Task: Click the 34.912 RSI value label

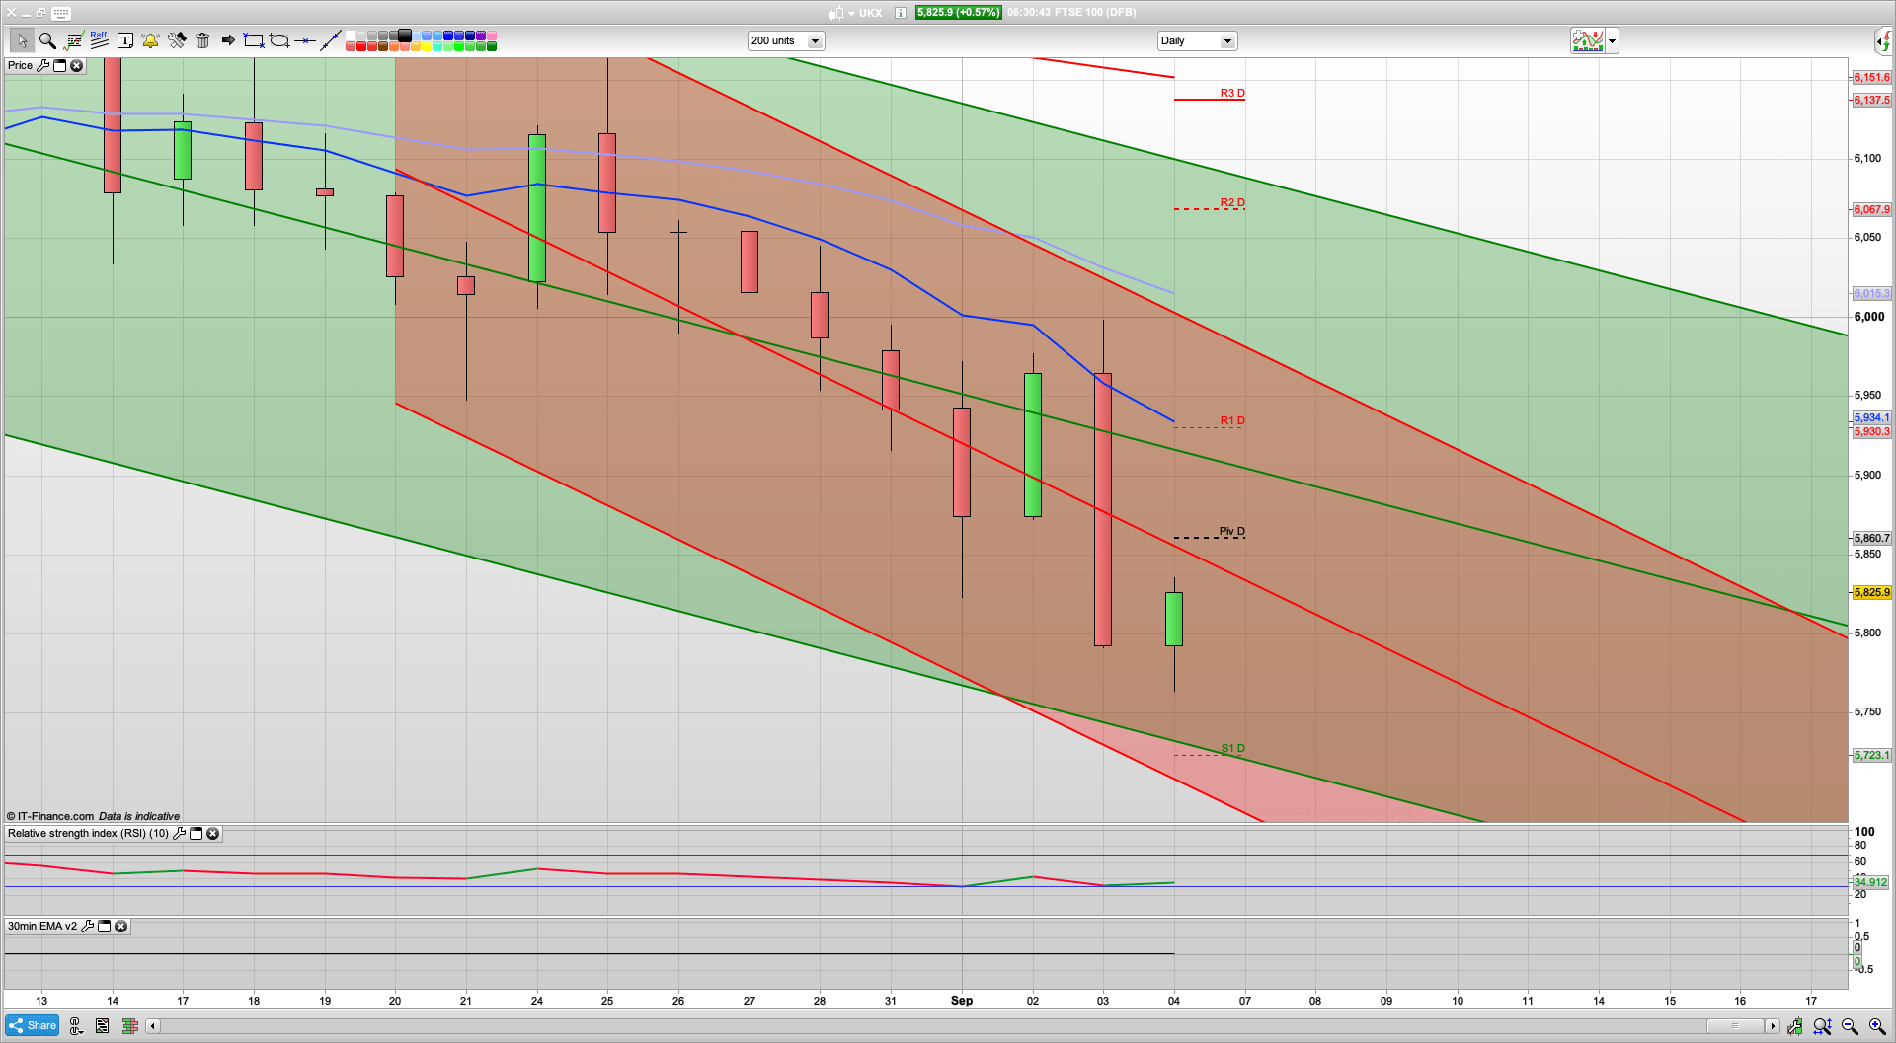Action: pos(1870,882)
